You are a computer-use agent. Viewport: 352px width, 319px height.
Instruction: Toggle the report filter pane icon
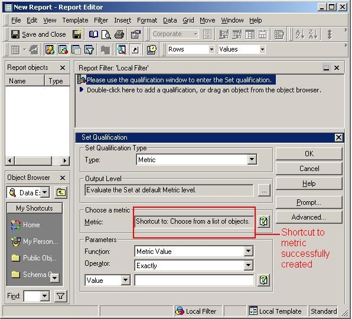[x=63, y=50]
